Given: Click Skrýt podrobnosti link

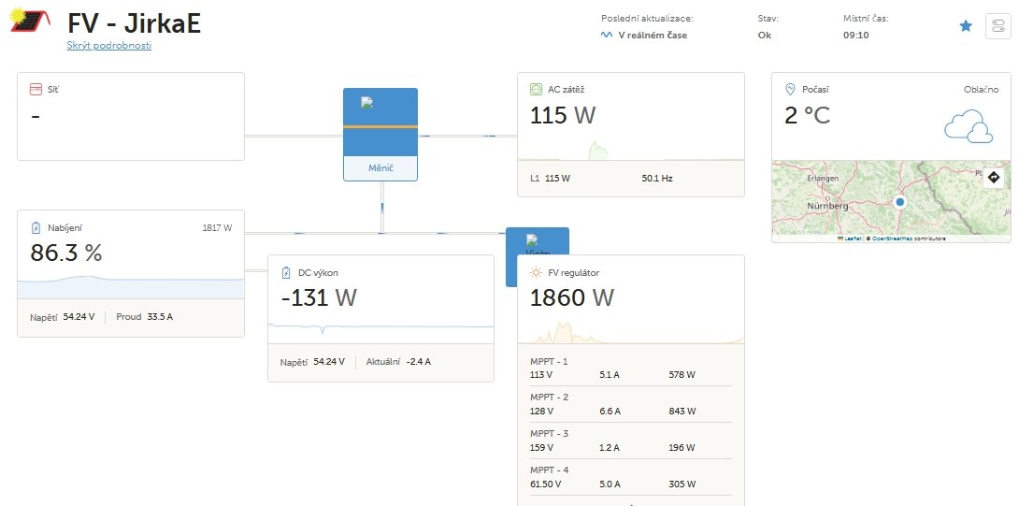Looking at the screenshot, I should pyautogui.click(x=109, y=46).
